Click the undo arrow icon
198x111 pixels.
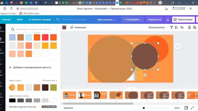(58, 19)
